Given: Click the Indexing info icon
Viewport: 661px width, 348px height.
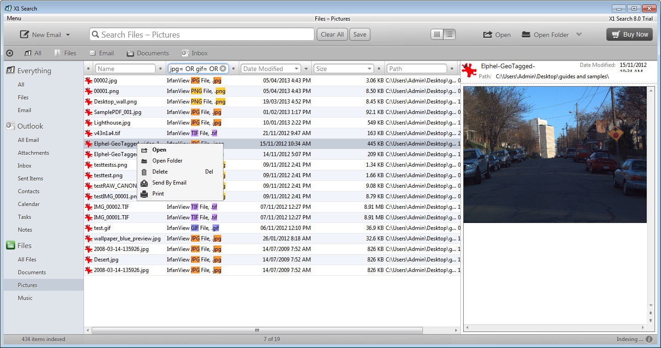Looking at the screenshot, I should (649, 339).
